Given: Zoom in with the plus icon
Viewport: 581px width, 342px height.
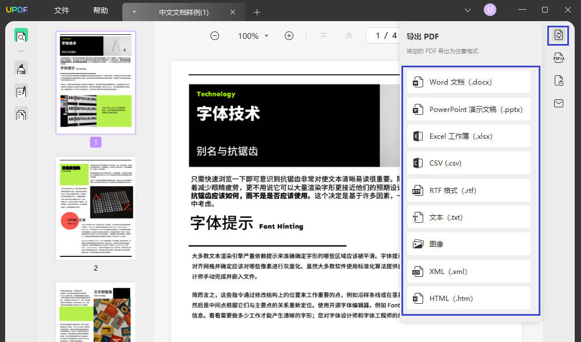Looking at the screenshot, I should click(289, 36).
